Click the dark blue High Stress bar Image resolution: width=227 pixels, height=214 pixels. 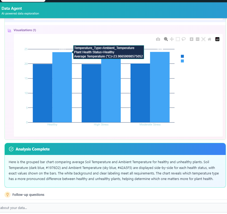click(91, 93)
